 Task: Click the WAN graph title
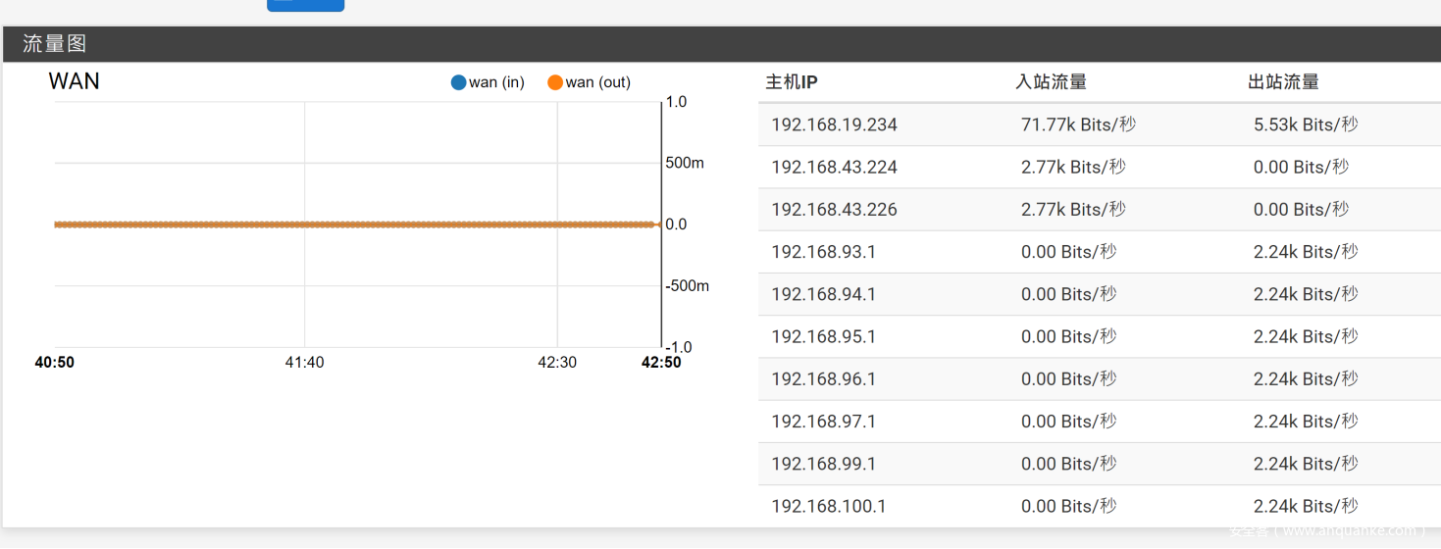click(x=74, y=81)
